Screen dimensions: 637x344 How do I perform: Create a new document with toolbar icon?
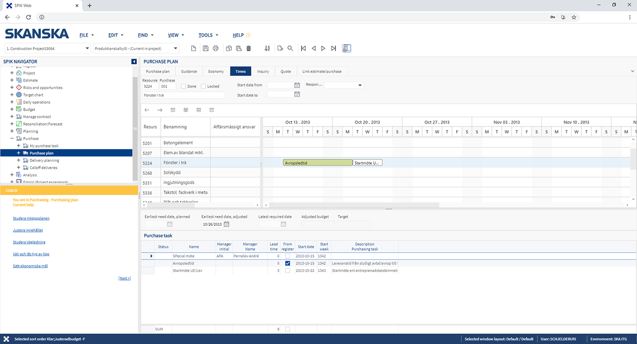click(194, 48)
